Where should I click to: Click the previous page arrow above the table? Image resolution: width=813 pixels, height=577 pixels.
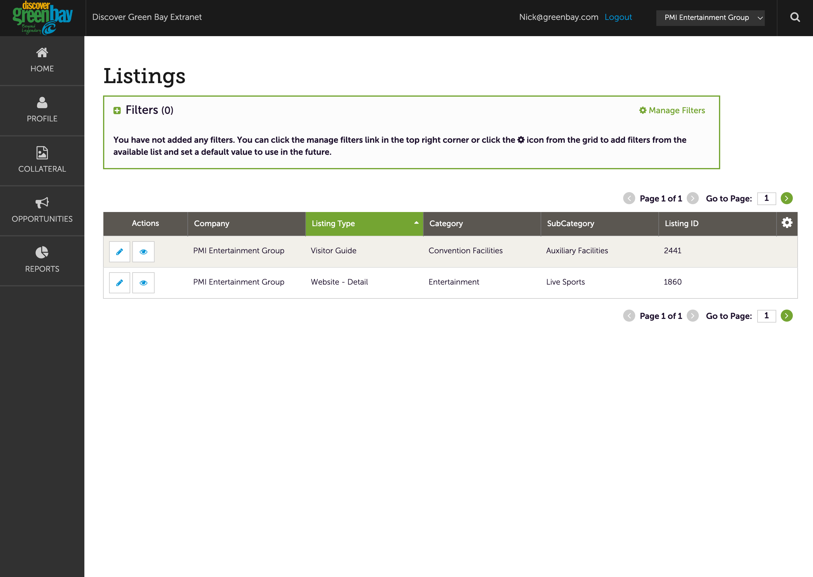[x=629, y=198]
